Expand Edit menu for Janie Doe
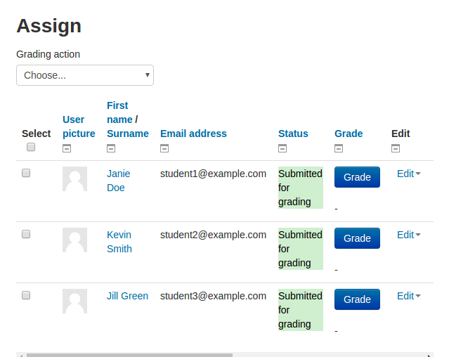 click(409, 174)
